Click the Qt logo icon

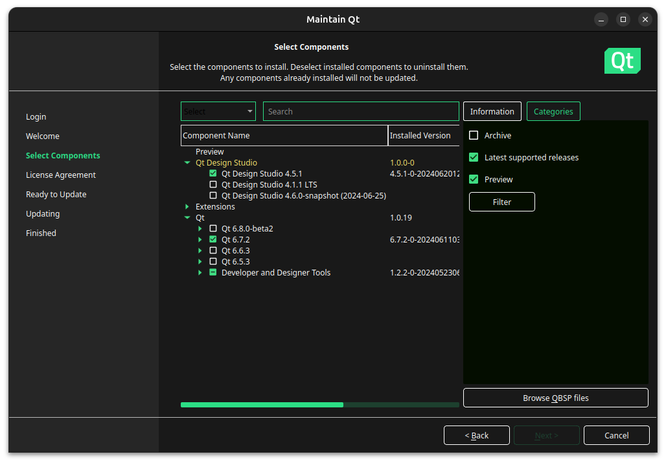[x=622, y=61]
